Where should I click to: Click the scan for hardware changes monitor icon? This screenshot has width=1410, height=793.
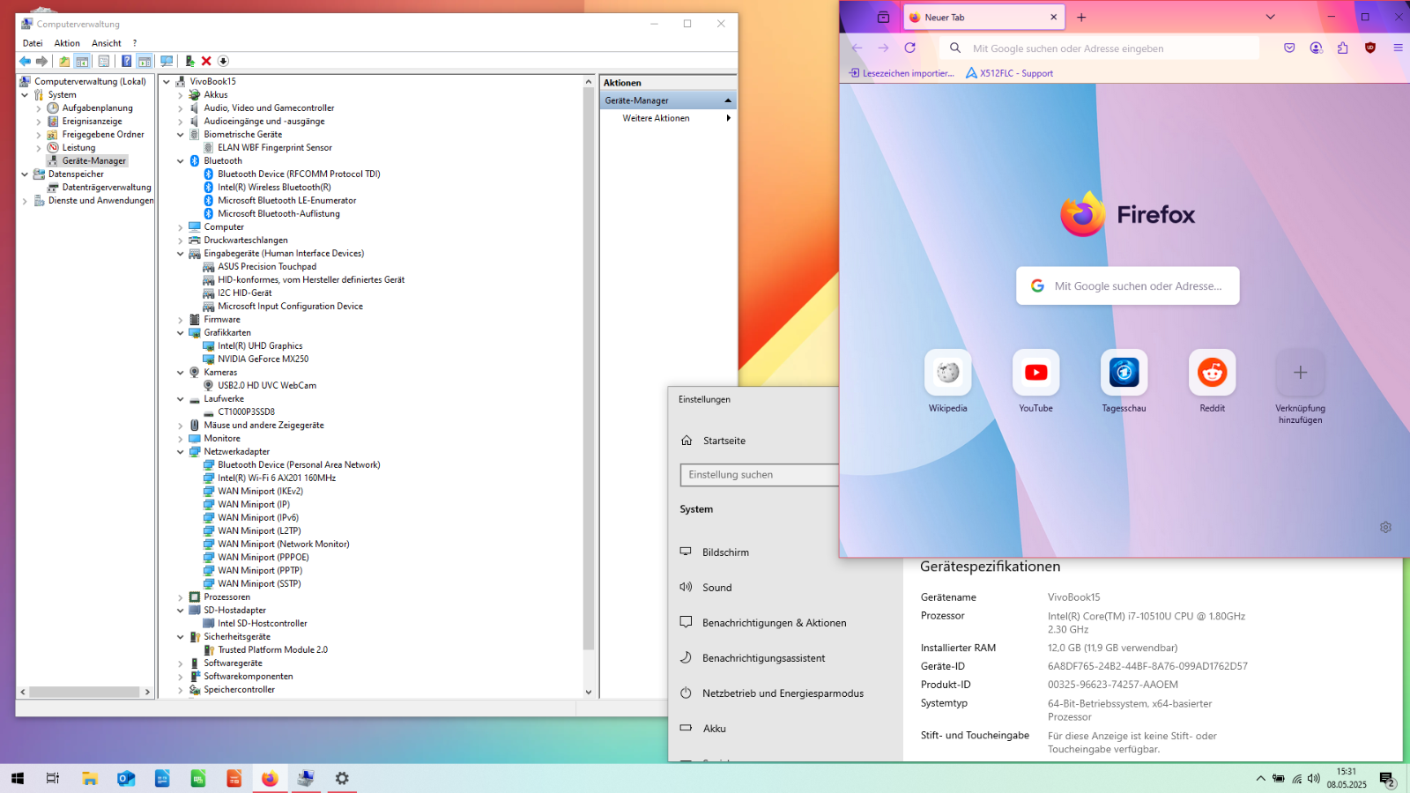pos(167,61)
